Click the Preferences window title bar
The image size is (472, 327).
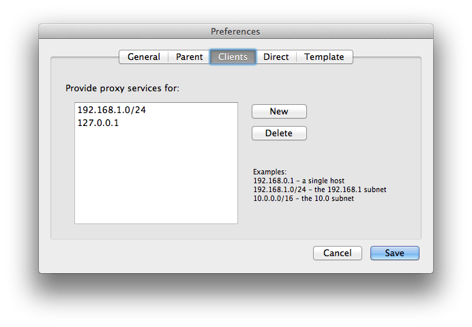click(235, 31)
